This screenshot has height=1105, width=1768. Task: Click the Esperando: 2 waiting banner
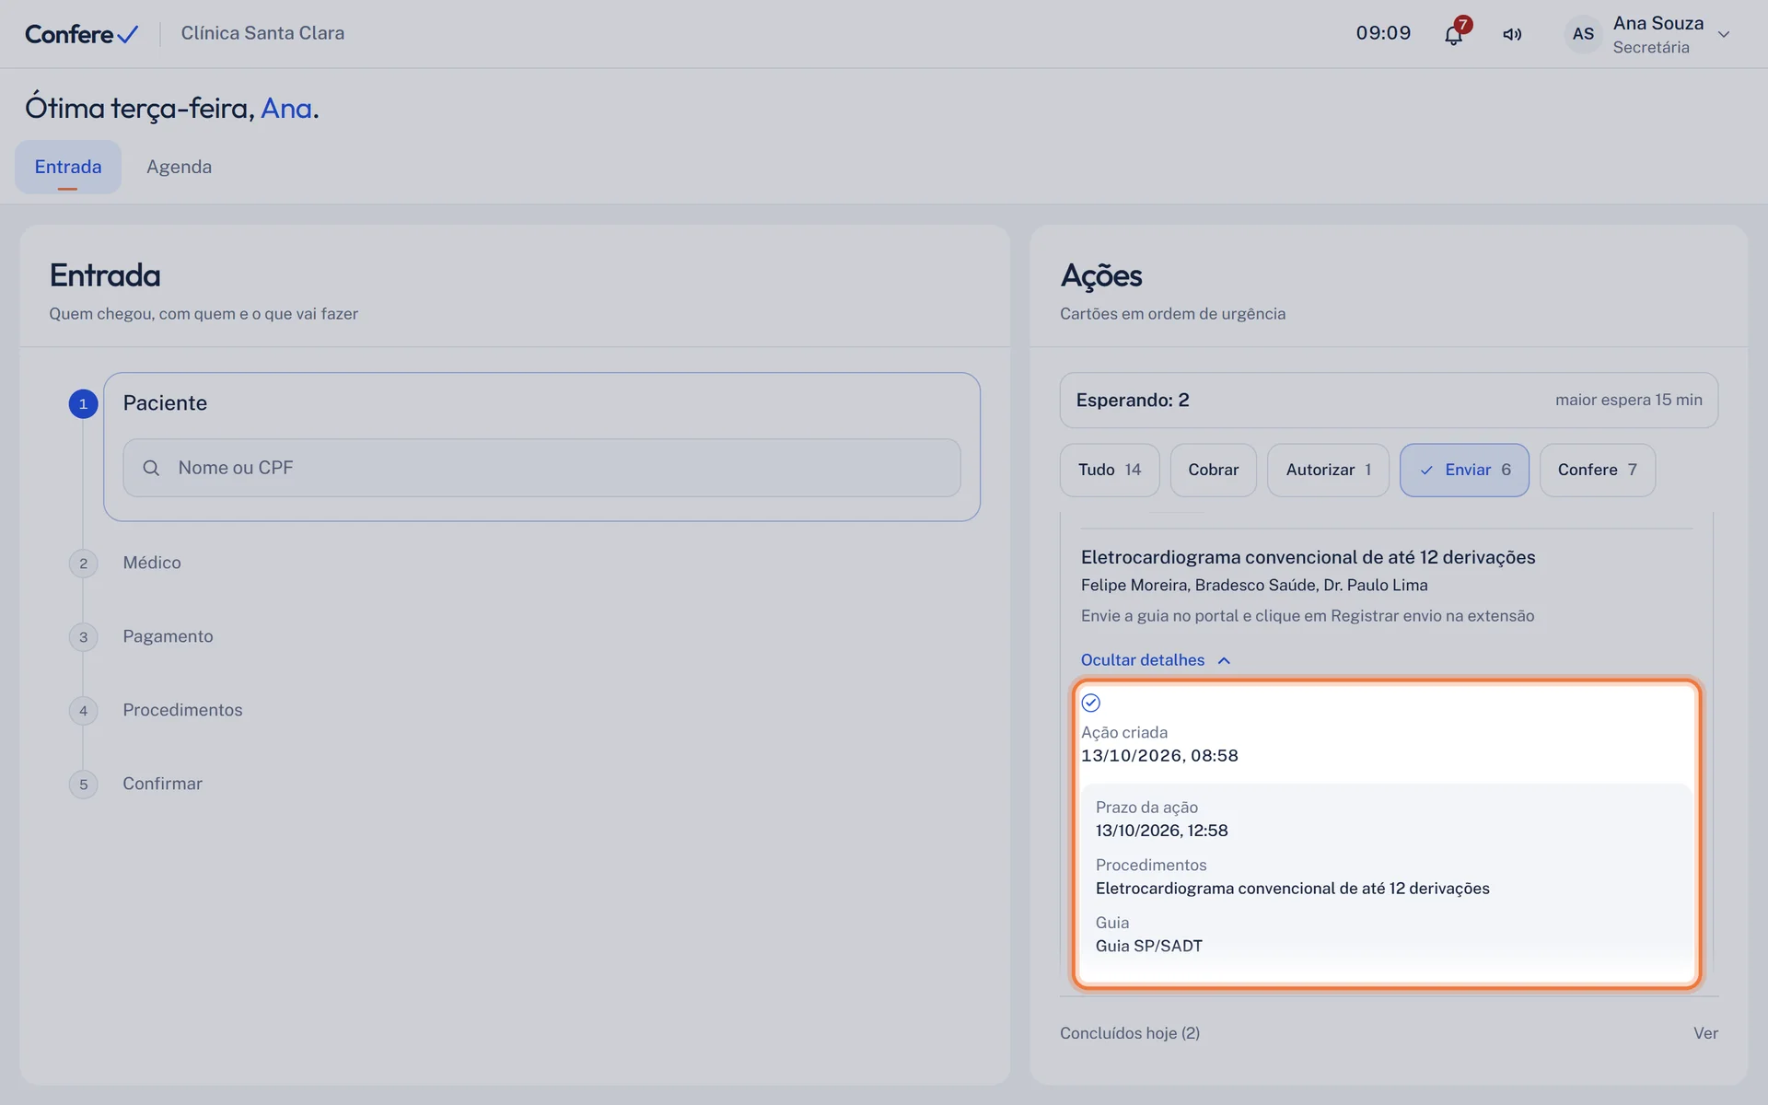point(1389,400)
